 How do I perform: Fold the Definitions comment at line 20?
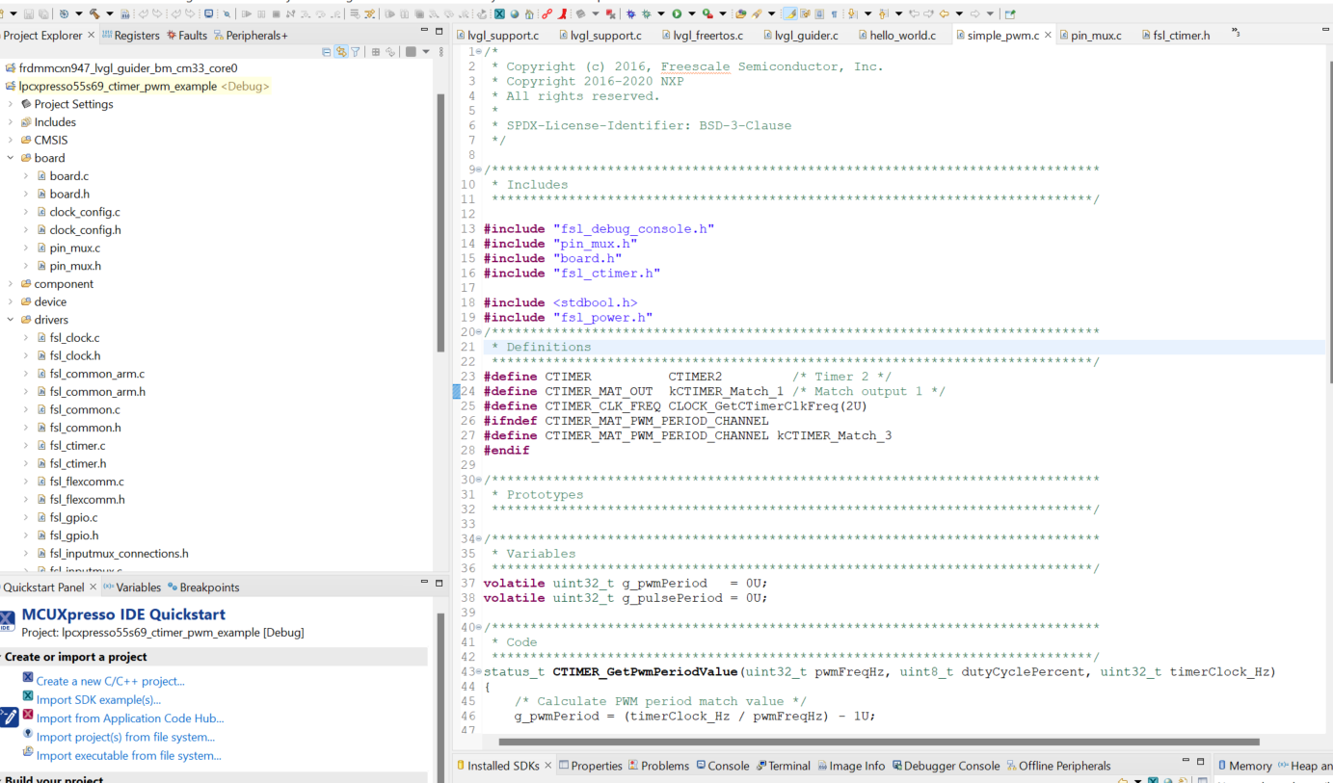coord(480,332)
